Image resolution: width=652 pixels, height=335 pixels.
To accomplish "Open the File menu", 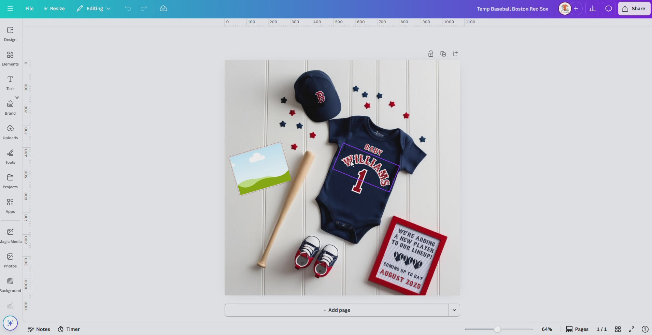I will coord(29,9).
